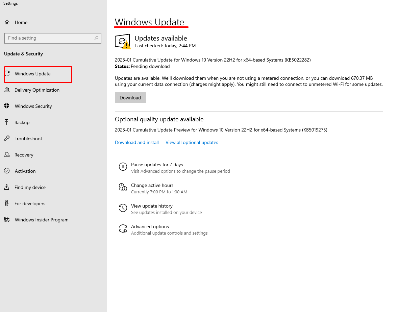Screen dimensions: 397x312
Task: Click the Troubleshoot wrench icon
Action: pyautogui.click(x=7, y=138)
